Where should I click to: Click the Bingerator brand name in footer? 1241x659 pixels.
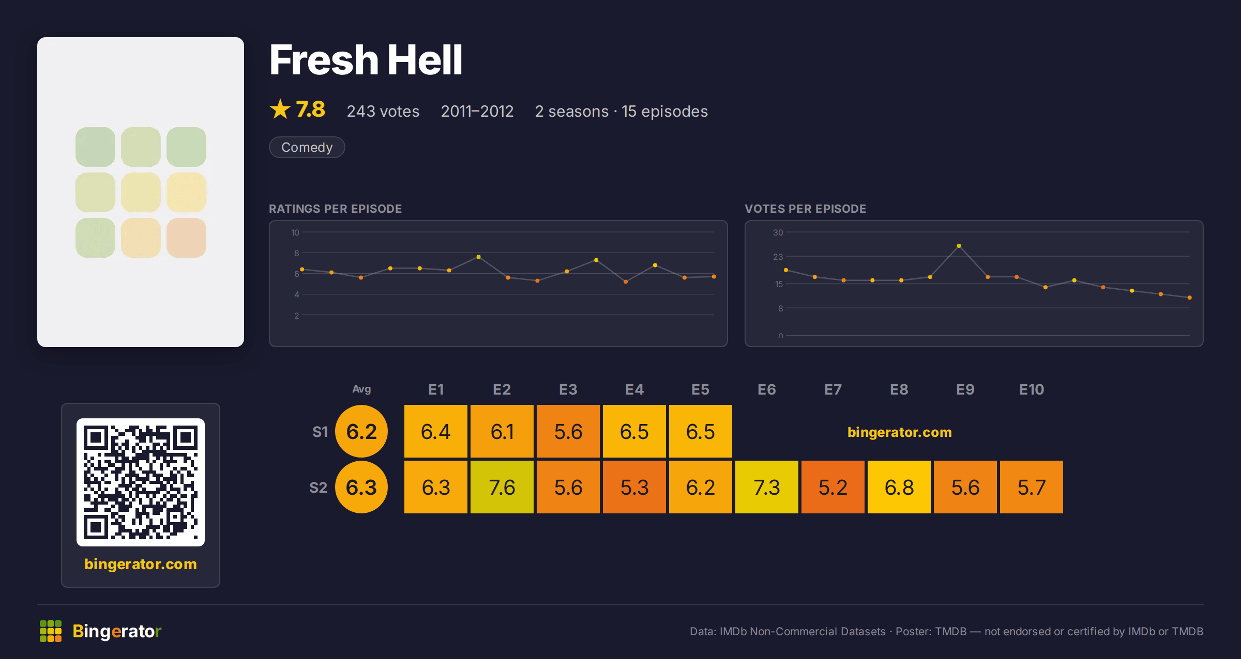click(x=117, y=631)
